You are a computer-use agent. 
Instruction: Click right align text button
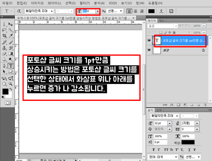click(142, 11)
